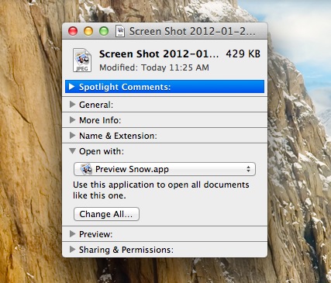Expand the Name & Extension section
Screen dimensions: 331x283
coord(73,136)
